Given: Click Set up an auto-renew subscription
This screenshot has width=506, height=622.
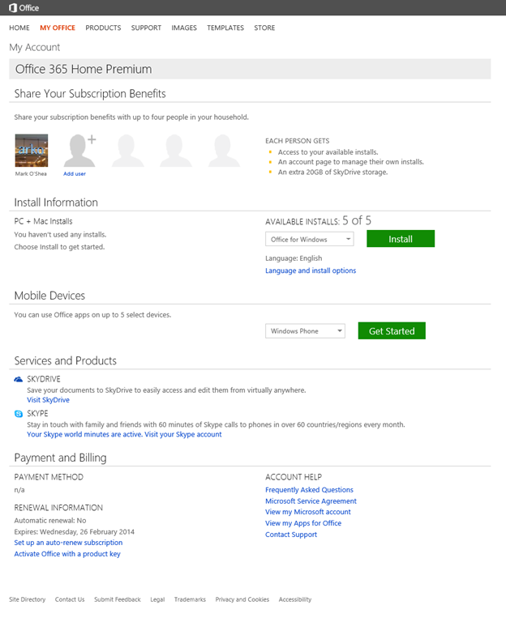Looking at the screenshot, I should coord(68,543).
